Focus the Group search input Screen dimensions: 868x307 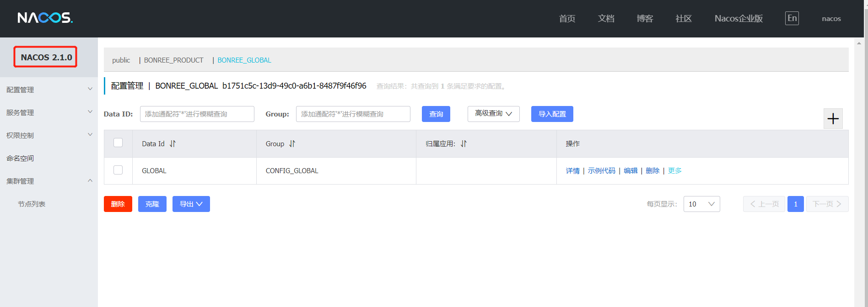(353, 114)
